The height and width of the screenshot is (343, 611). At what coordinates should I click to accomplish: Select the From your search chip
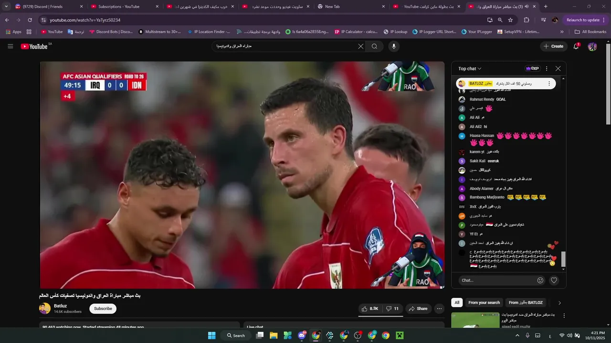pos(484,303)
